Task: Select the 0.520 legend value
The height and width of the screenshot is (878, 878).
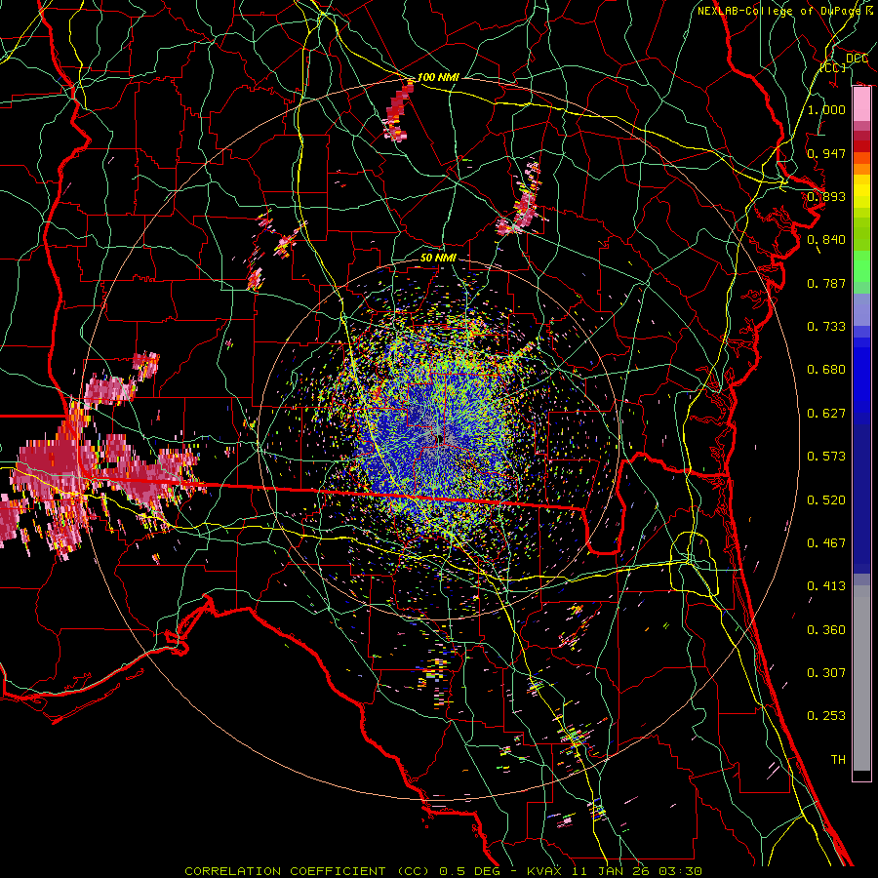Action: tap(826, 500)
